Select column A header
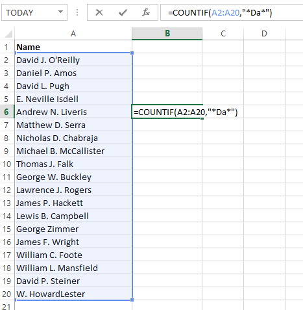The image size is (303, 310). pyautogui.click(x=73, y=34)
